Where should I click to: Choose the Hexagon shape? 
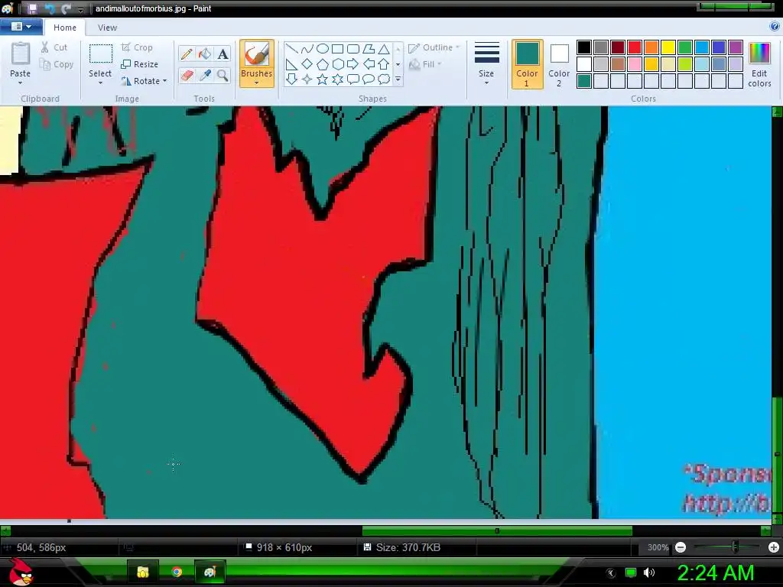(337, 64)
